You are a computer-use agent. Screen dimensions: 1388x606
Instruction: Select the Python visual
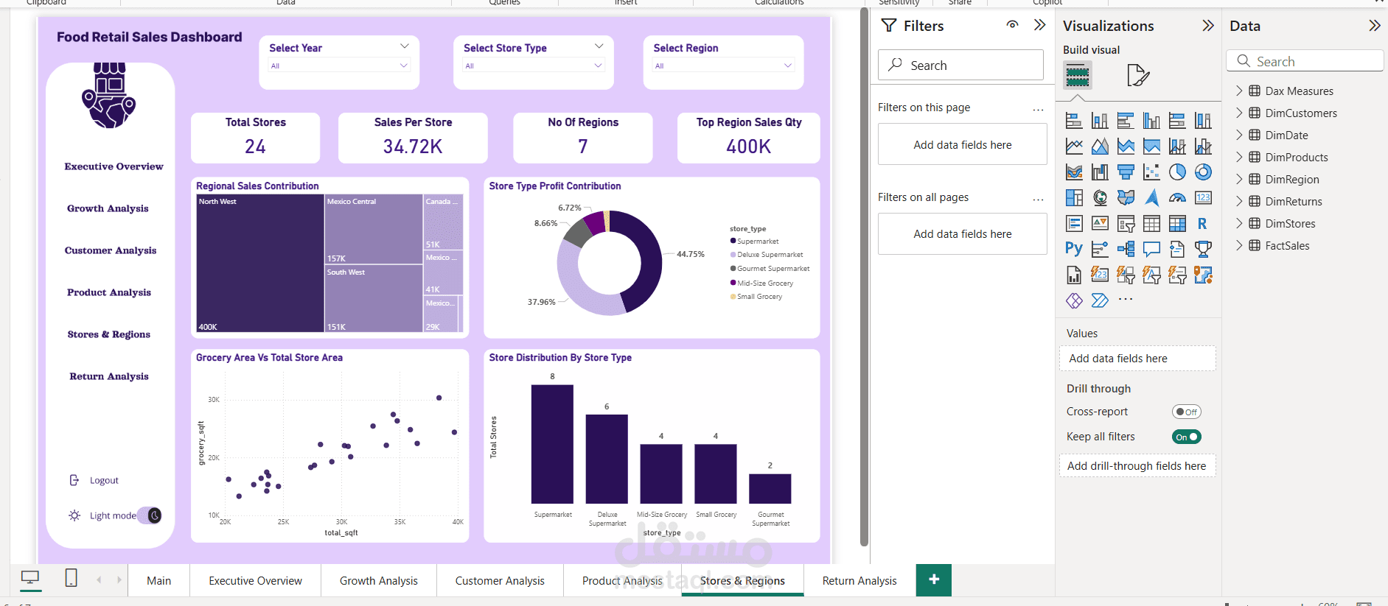[1074, 249]
